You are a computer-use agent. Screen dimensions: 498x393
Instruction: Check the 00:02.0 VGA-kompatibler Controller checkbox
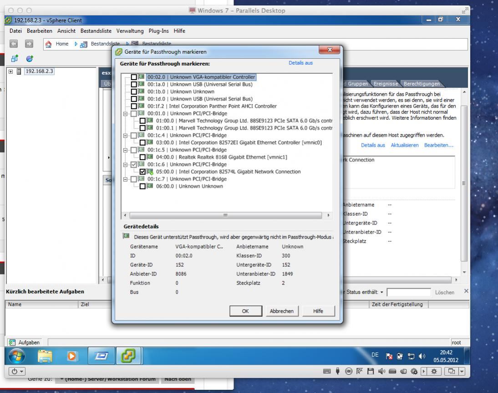click(134, 77)
